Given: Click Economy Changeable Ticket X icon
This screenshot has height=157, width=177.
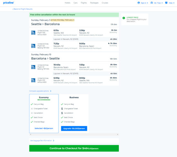Looking at the screenshot, I should [x=32, y=109].
